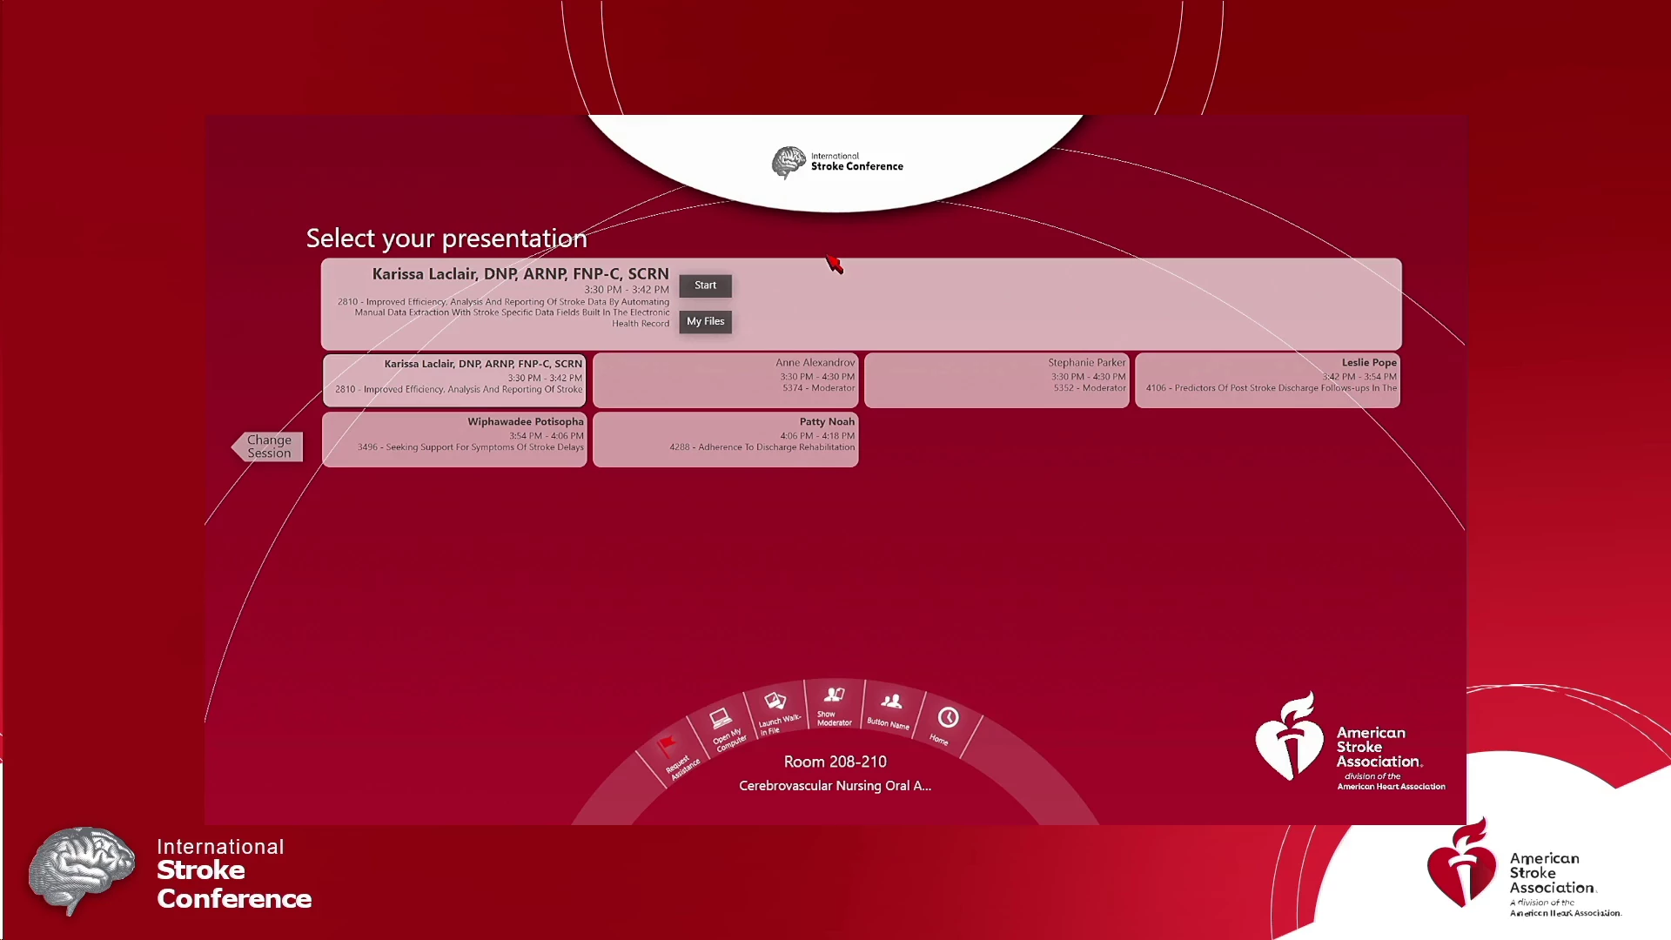The width and height of the screenshot is (1671, 940).
Task: Click the brain logo in the header
Action: click(789, 163)
